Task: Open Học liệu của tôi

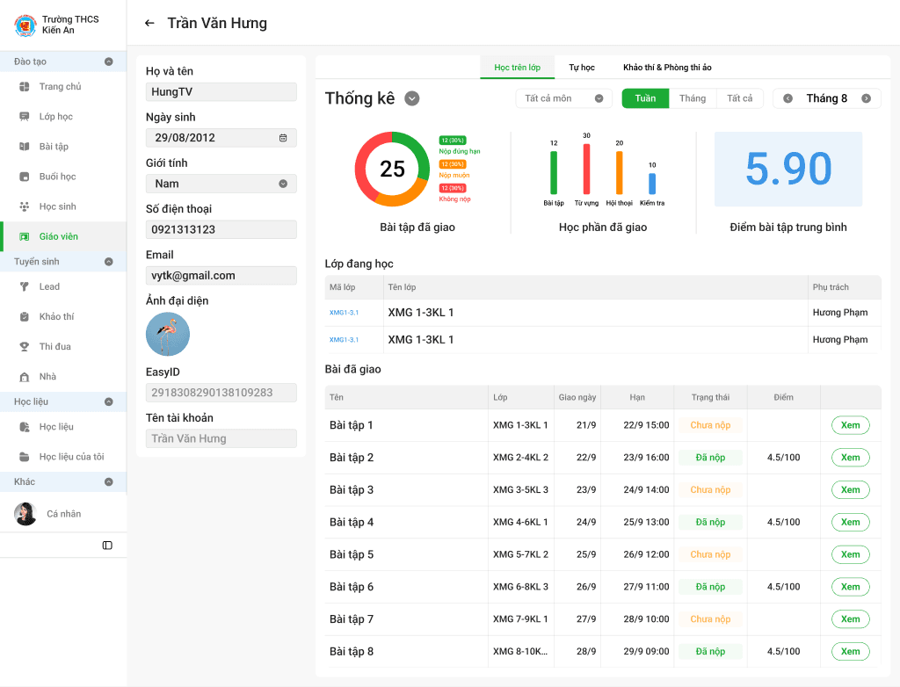Action: (x=63, y=457)
